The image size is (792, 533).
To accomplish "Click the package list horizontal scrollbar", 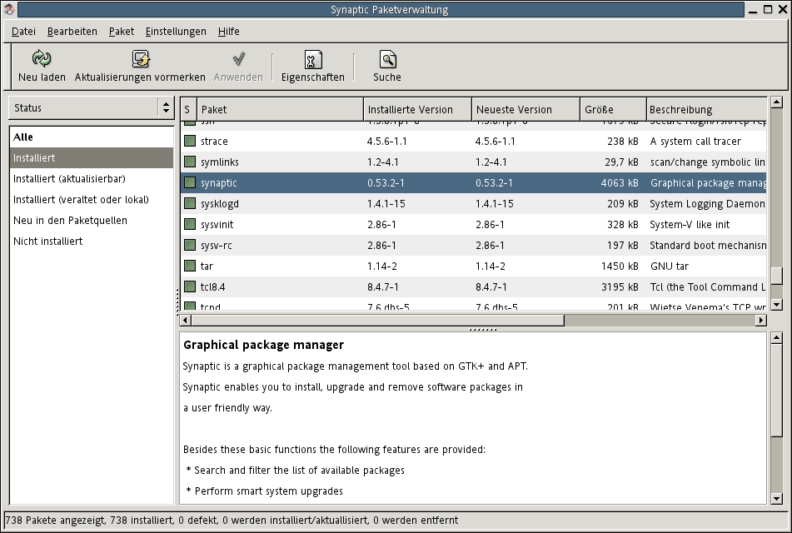I will [x=375, y=320].
